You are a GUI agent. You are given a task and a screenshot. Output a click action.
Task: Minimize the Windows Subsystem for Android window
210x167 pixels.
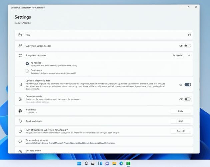click(181, 7)
